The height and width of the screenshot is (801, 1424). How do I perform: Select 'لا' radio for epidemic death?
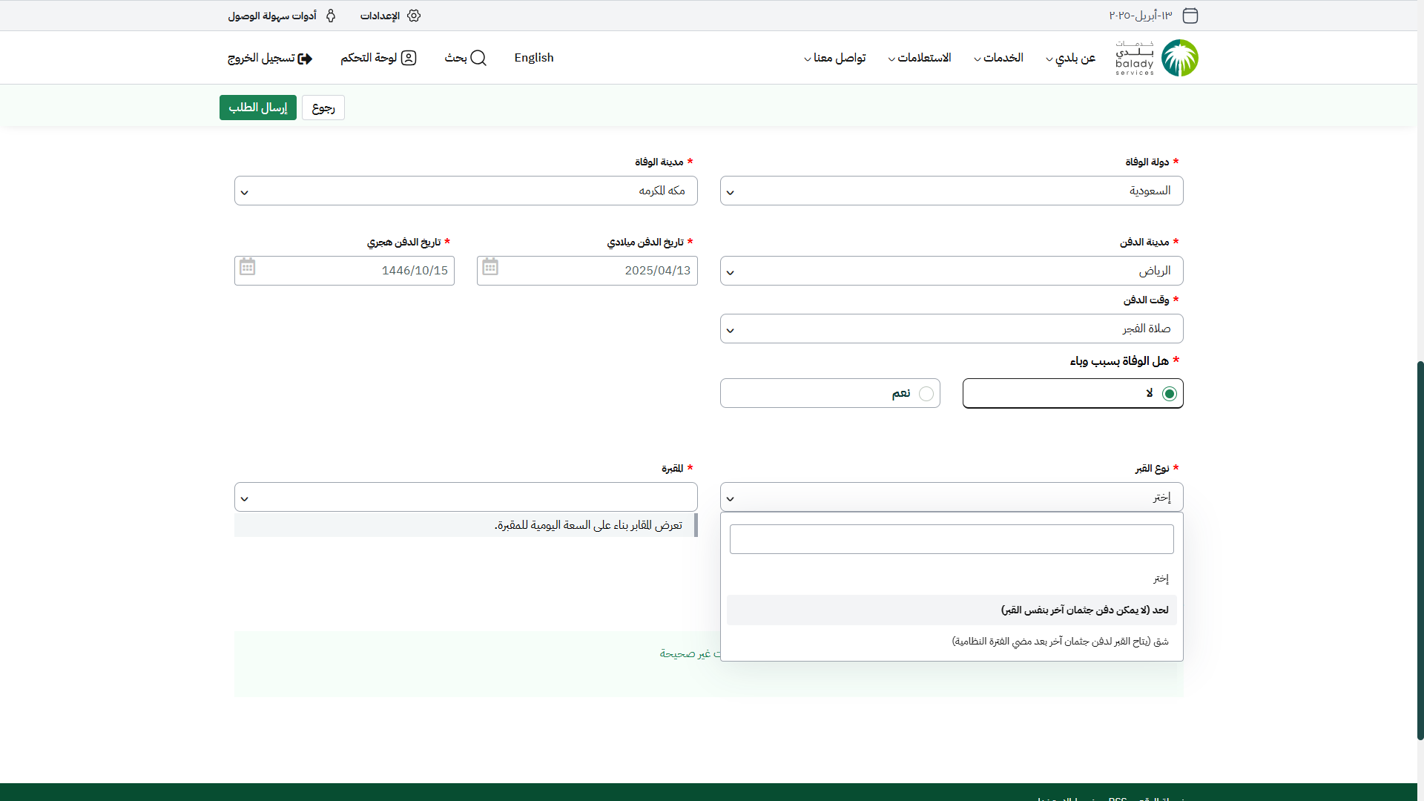tap(1170, 394)
